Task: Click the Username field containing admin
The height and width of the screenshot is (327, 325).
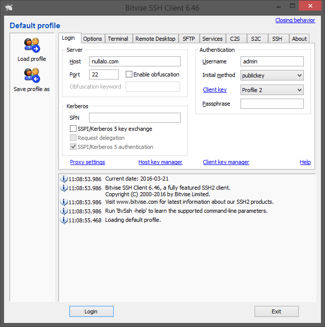Action: point(272,61)
